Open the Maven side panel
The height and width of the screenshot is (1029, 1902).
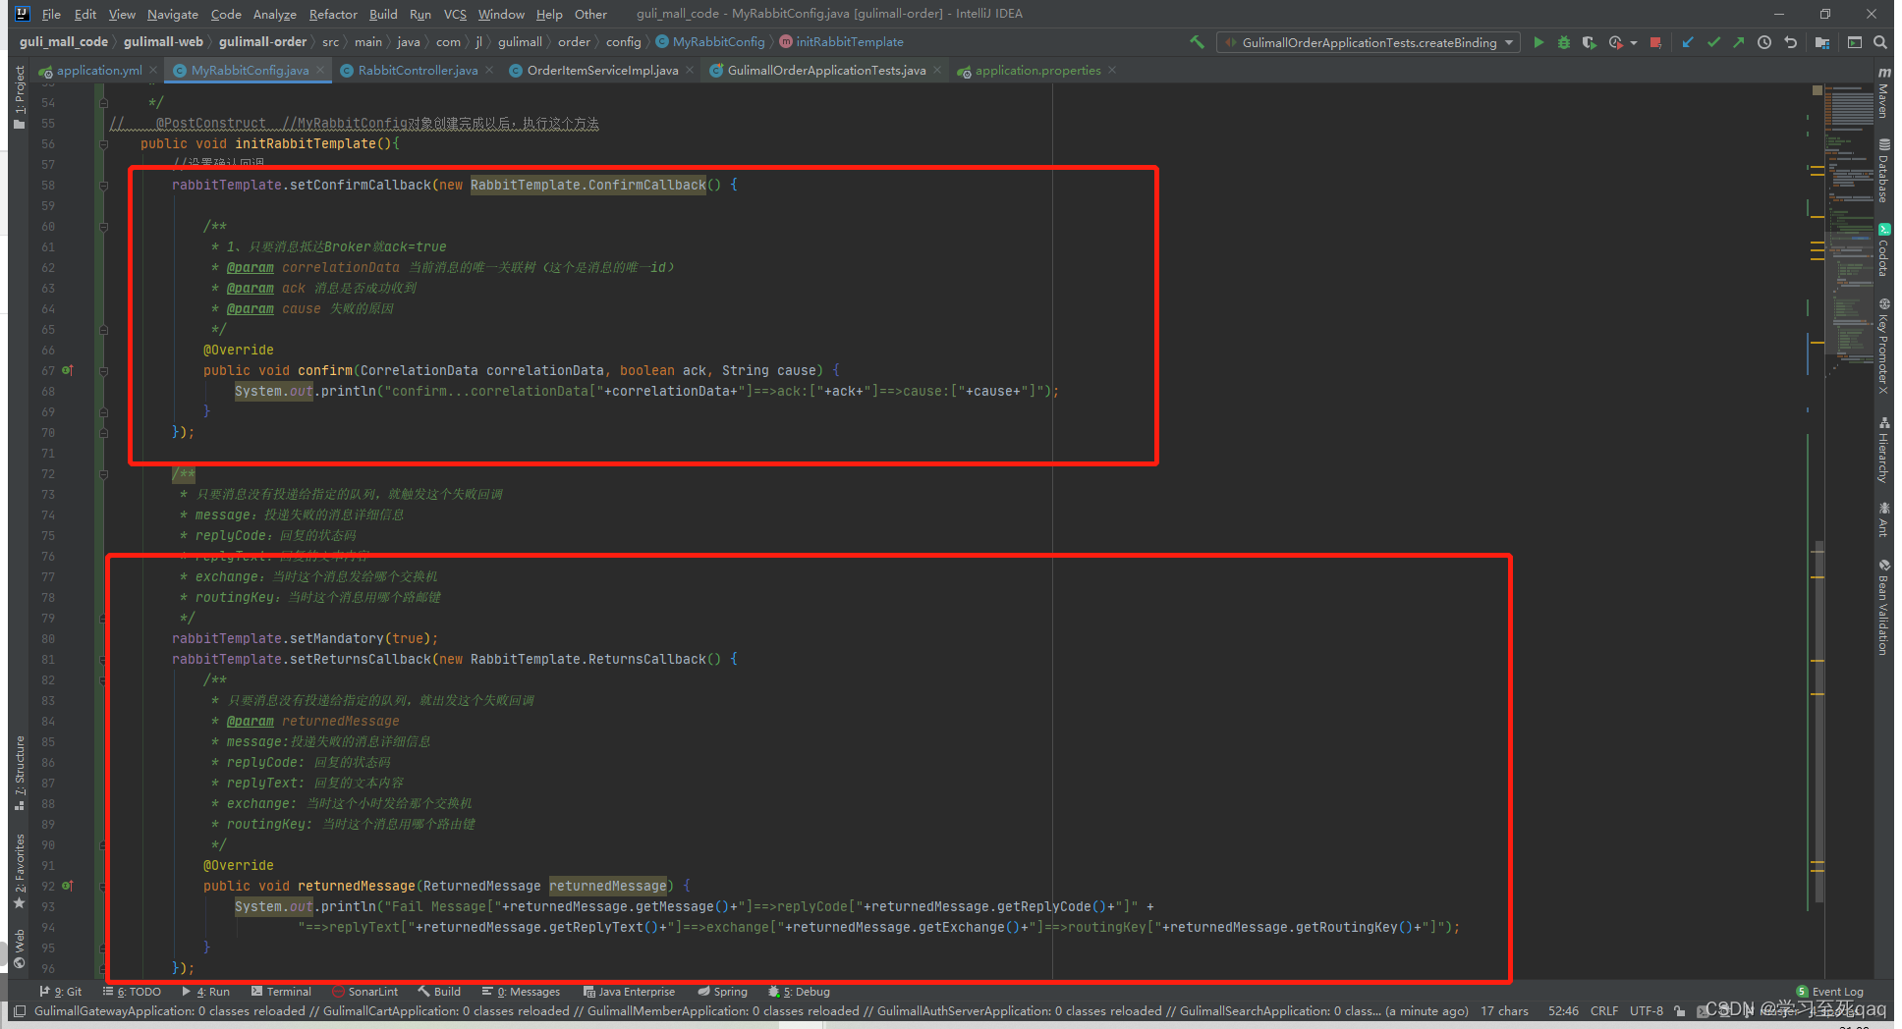(x=1883, y=93)
